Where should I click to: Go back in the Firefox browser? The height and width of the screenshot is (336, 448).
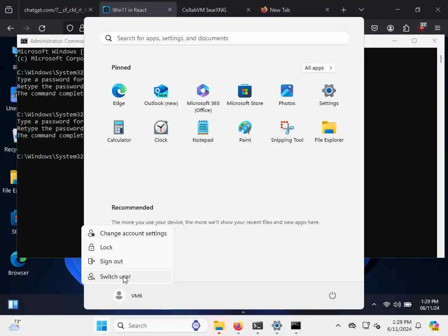point(10,28)
